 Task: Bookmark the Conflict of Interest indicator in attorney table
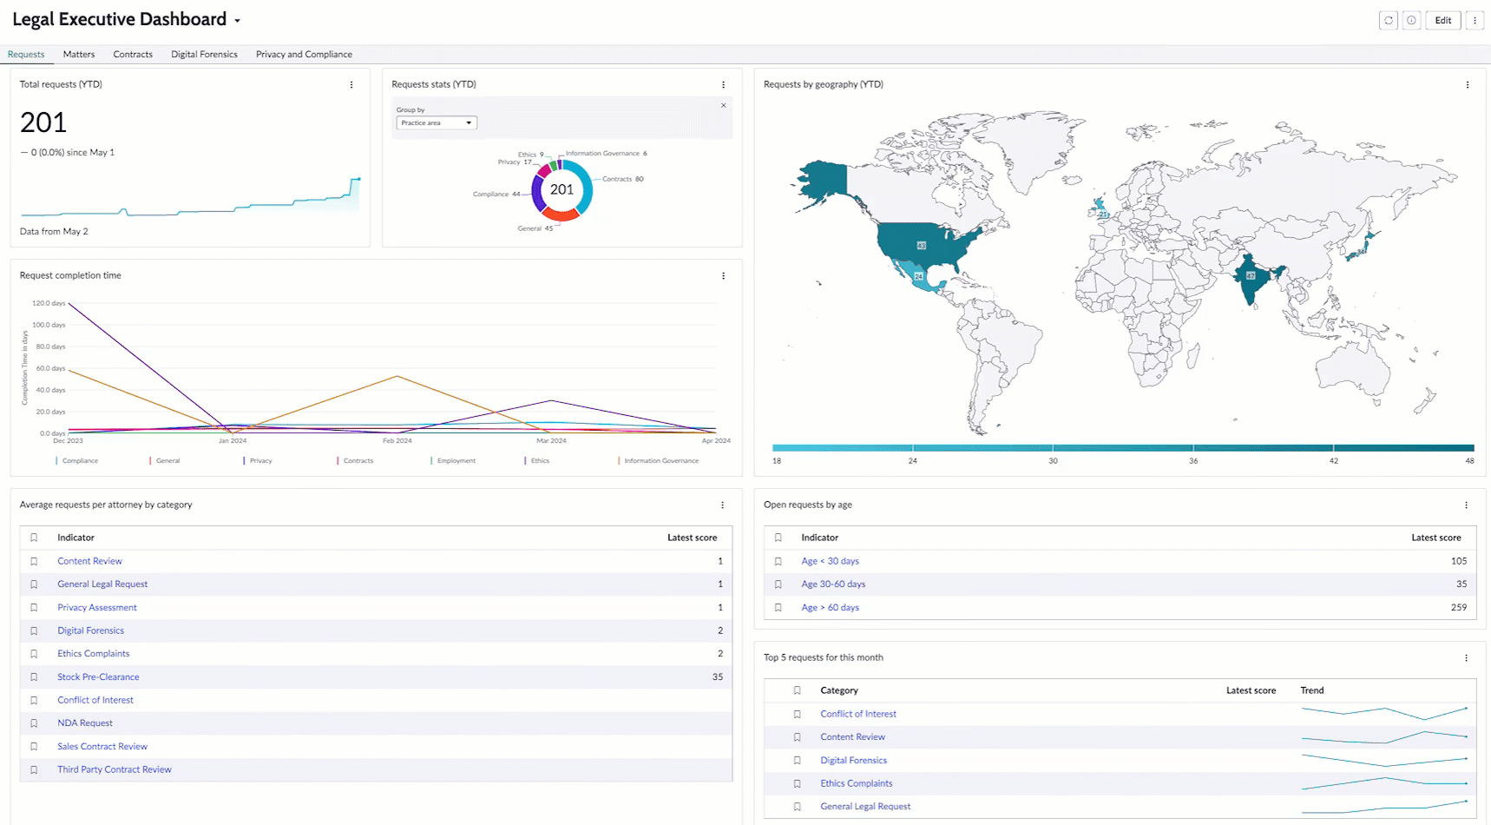pos(34,701)
